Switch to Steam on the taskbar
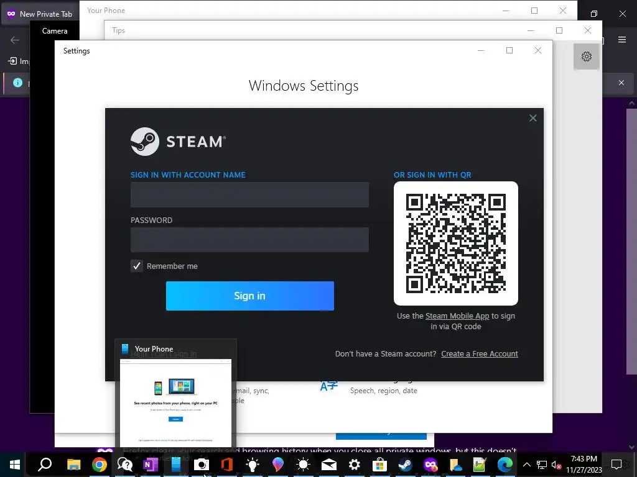This screenshot has width=637, height=477. [x=405, y=465]
